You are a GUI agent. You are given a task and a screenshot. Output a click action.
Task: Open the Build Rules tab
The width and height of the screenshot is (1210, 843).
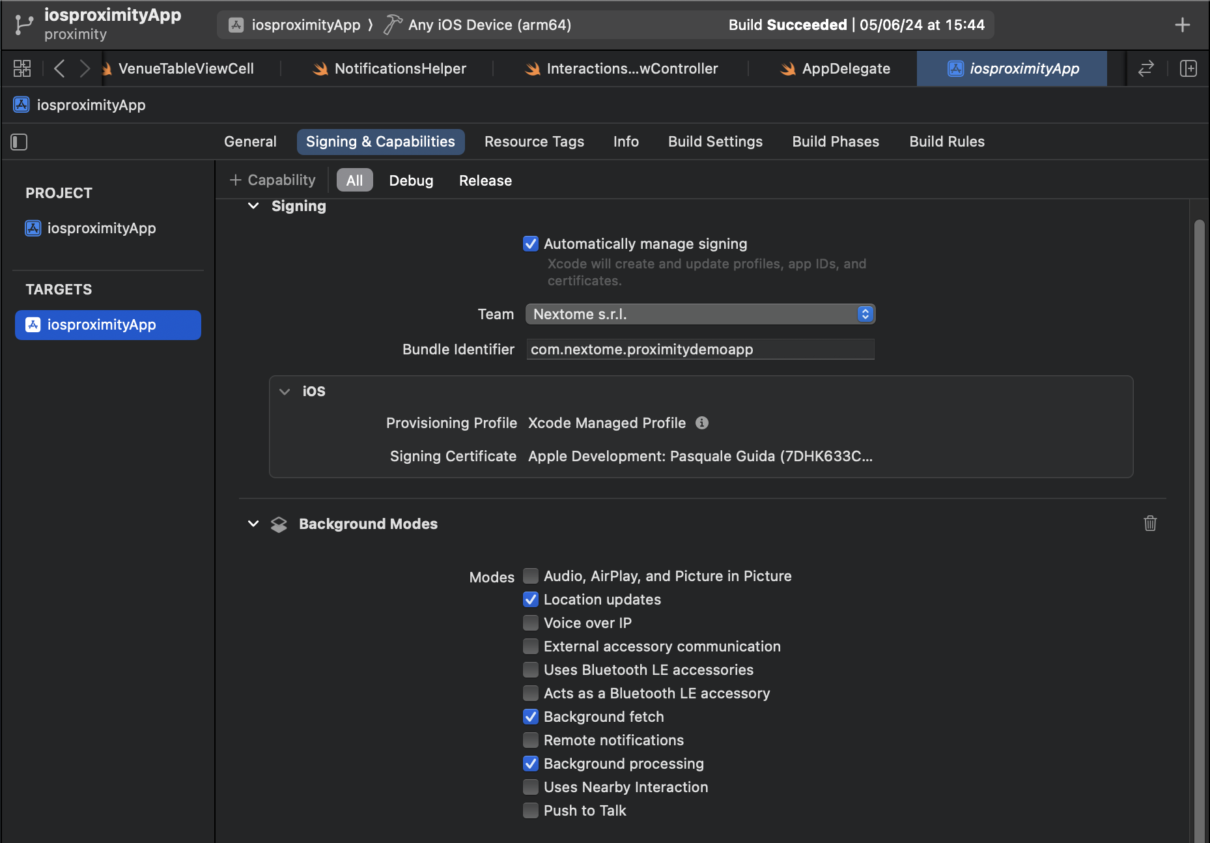pyautogui.click(x=947, y=141)
